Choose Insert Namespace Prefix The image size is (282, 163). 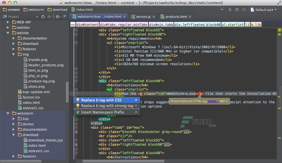coord(107,112)
